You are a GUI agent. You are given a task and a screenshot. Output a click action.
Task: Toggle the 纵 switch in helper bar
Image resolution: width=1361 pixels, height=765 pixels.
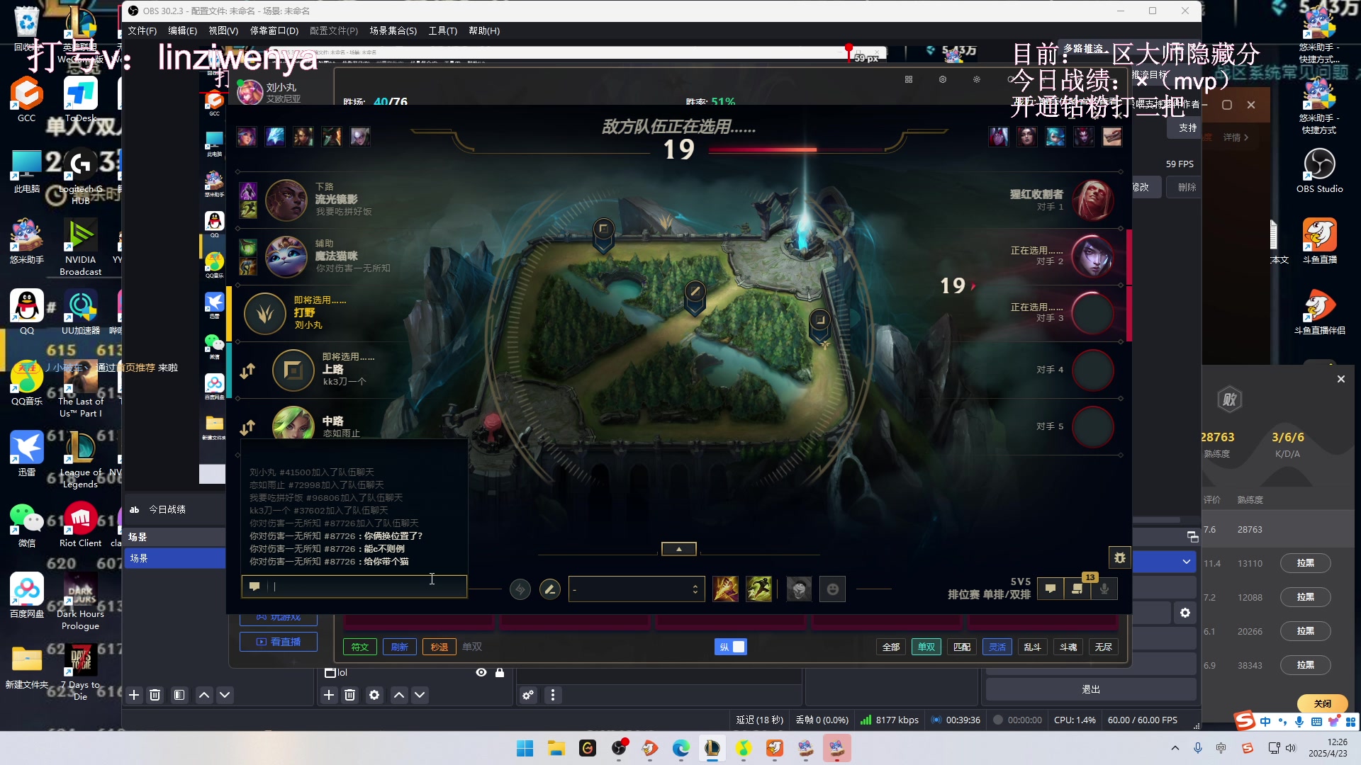(x=731, y=647)
